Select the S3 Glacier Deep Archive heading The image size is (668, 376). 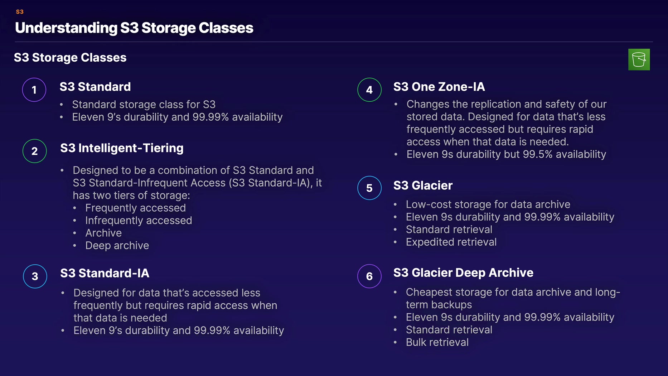[463, 273]
